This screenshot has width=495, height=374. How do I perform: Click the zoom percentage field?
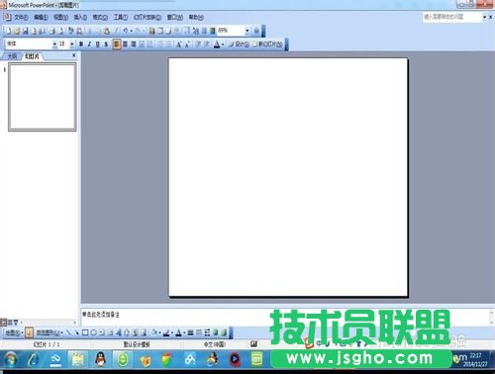click(231, 31)
